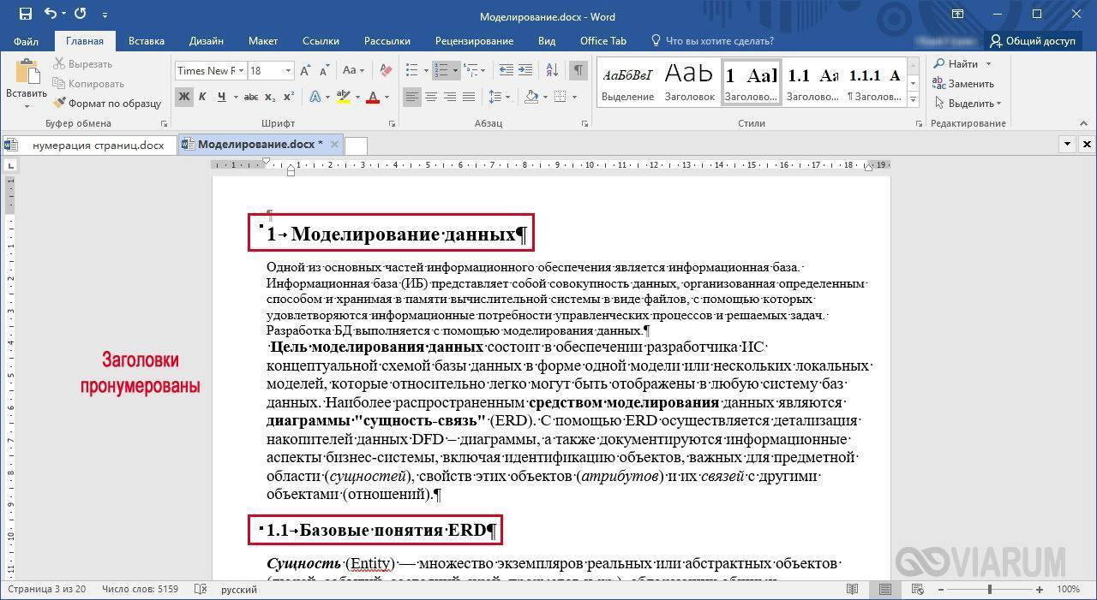Toggle italic (К) formatting
The height and width of the screenshot is (600, 1097).
(203, 97)
